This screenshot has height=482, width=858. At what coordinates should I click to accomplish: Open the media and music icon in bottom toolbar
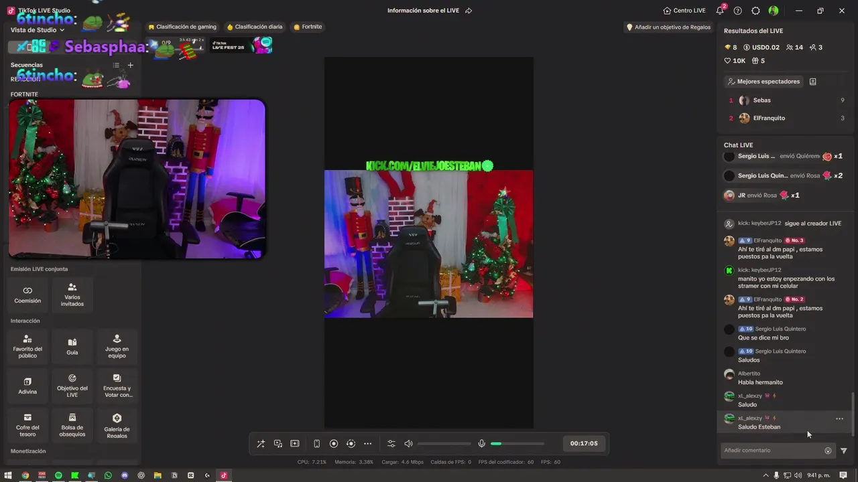pos(278,443)
